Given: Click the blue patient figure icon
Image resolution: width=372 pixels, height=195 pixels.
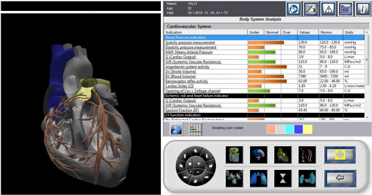Looking at the screenshot, I should click(177, 129).
